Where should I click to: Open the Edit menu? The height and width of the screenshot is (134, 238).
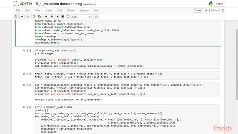(28, 10)
